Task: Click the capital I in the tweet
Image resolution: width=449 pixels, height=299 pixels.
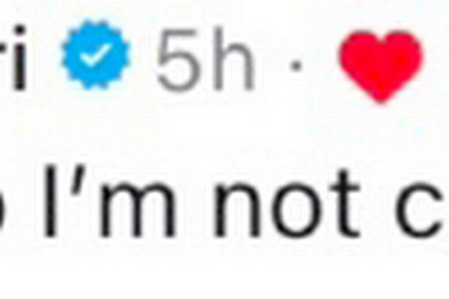Action: click(x=50, y=201)
